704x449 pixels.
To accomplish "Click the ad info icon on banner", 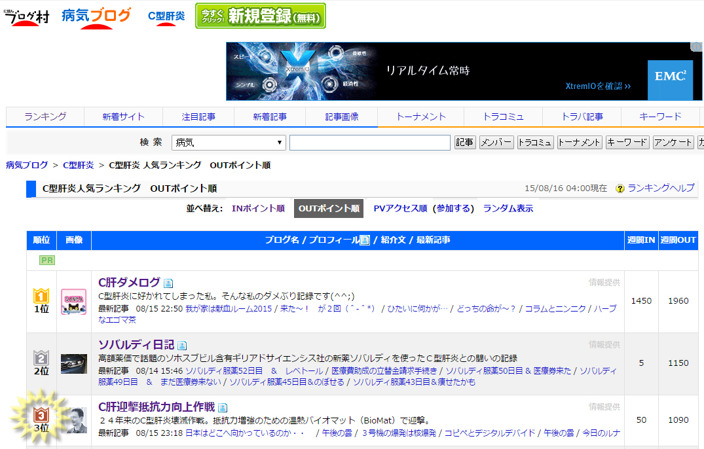I will tap(696, 46).
